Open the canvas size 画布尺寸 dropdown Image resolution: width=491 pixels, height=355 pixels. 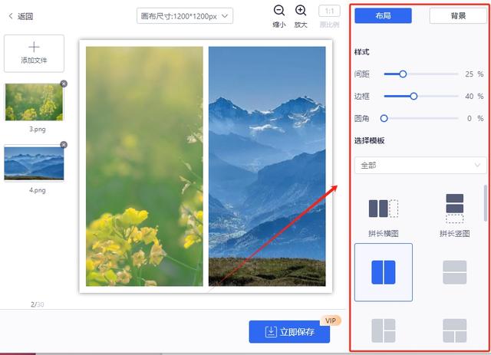pyautogui.click(x=185, y=16)
